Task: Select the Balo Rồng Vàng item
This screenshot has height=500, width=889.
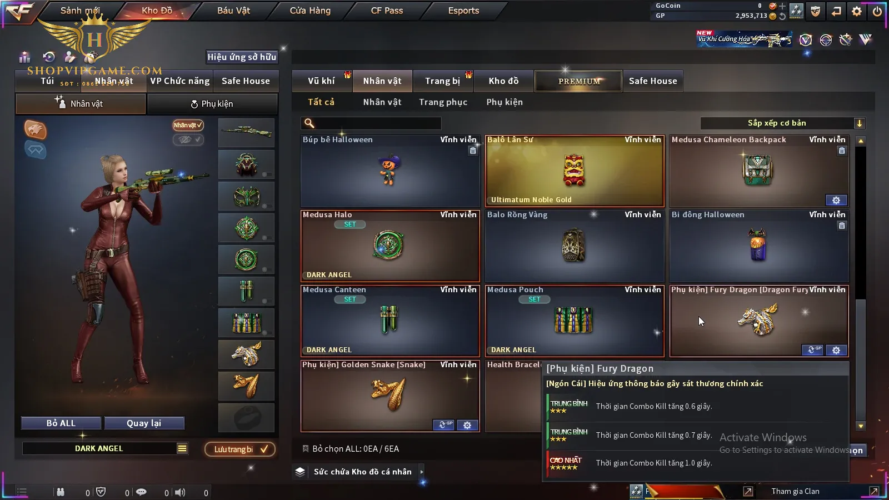Action: click(x=575, y=246)
